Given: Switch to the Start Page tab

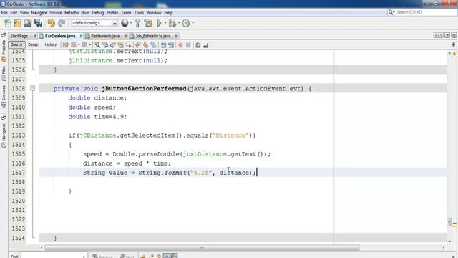Looking at the screenshot, I should tap(19, 36).
